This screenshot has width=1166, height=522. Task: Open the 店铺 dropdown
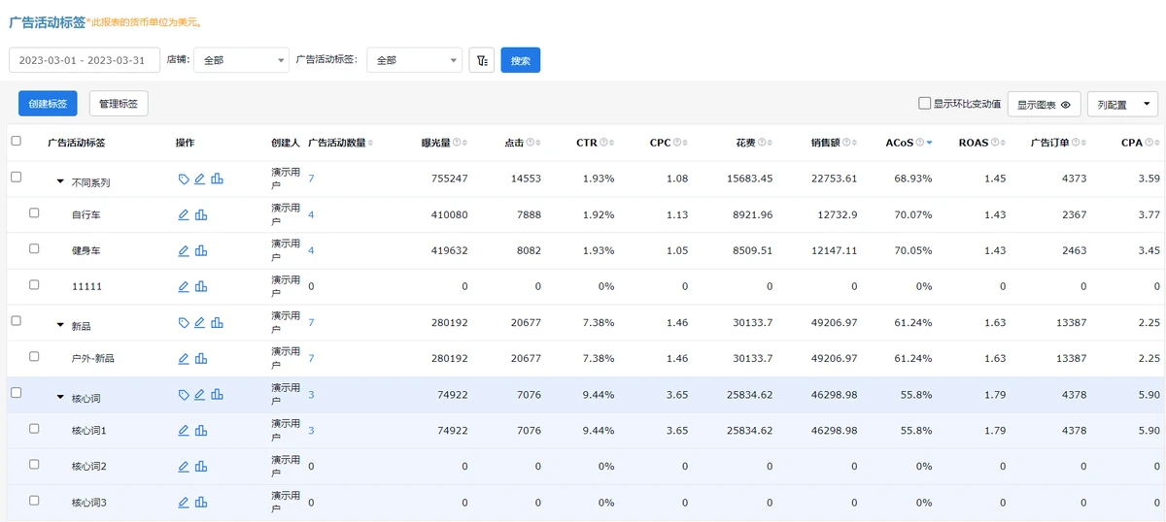241,60
